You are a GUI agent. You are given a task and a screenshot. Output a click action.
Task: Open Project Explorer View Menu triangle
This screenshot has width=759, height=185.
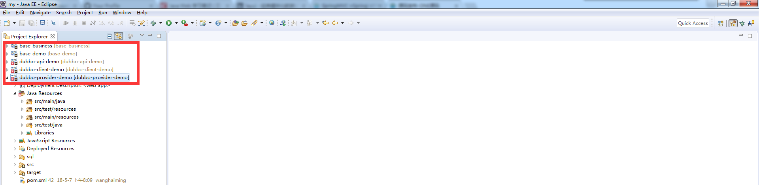(x=142, y=36)
